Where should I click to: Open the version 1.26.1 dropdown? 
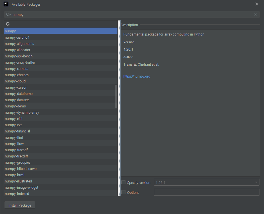[x=207, y=182]
